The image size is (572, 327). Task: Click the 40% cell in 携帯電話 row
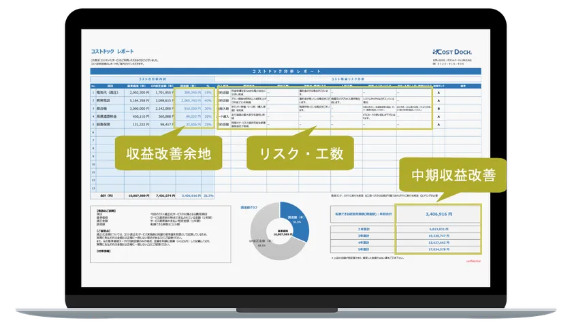click(x=208, y=100)
